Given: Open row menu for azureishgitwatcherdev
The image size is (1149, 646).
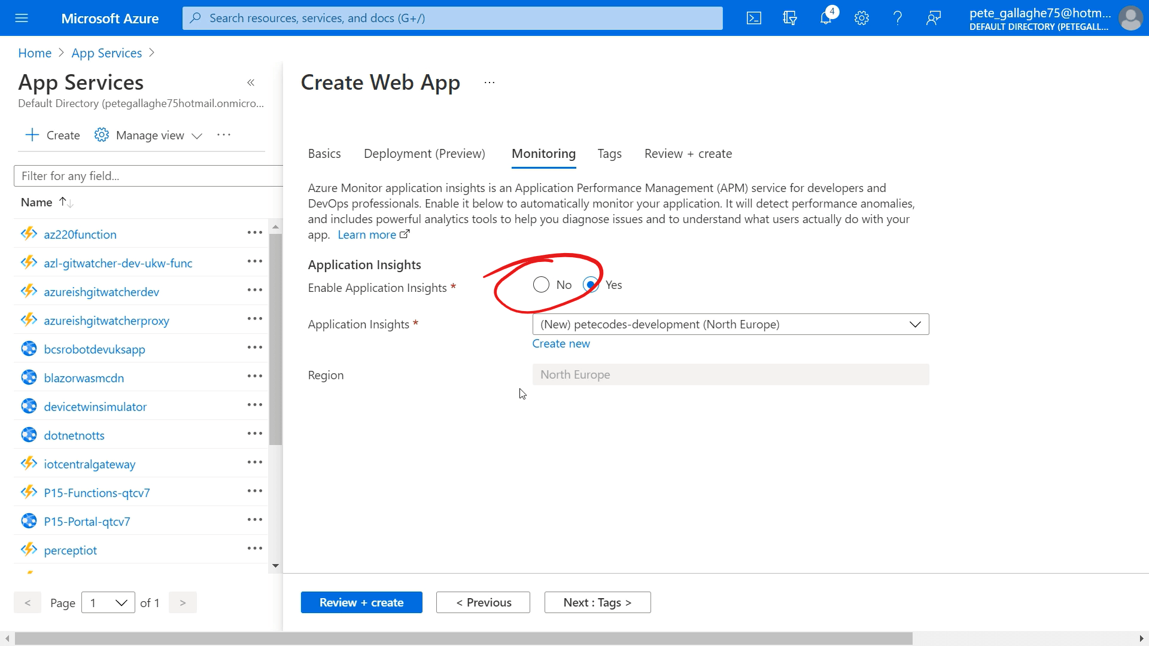Looking at the screenshot, I should pos(255,290).
